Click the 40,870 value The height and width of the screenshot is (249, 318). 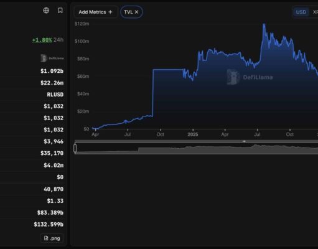click(x=54, y=189)
